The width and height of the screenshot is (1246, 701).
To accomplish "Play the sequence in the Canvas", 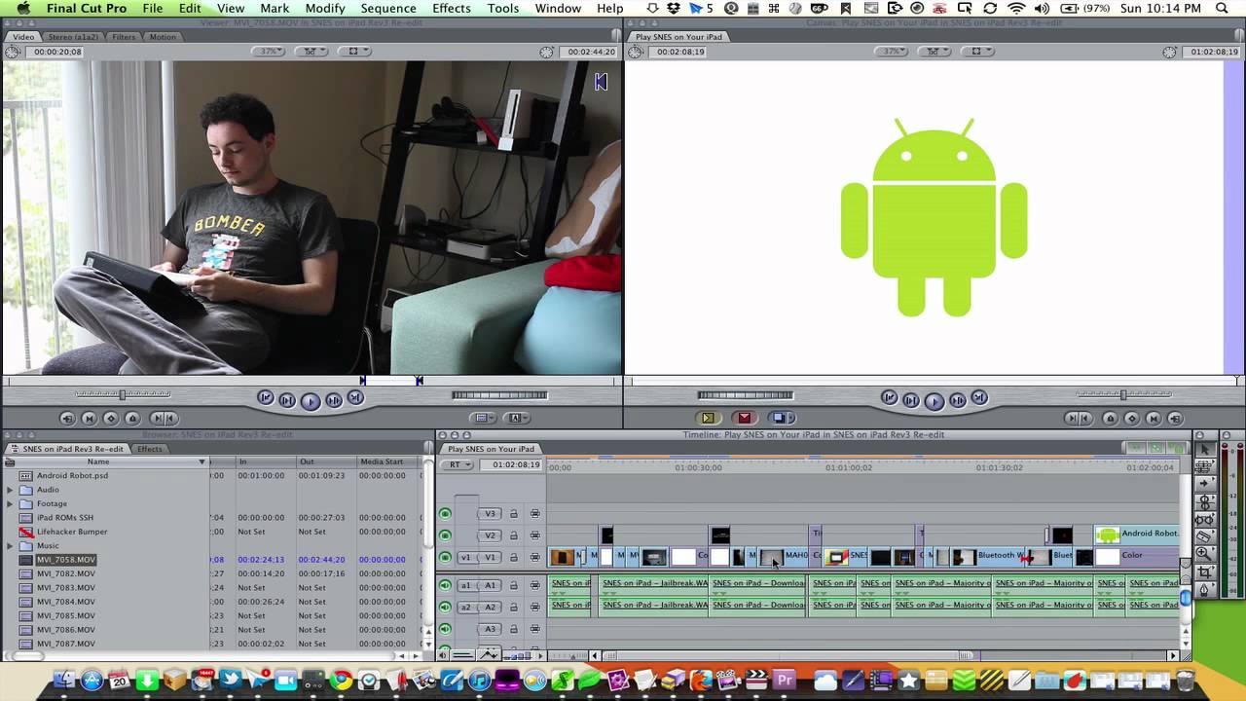I will coord(934,401).
